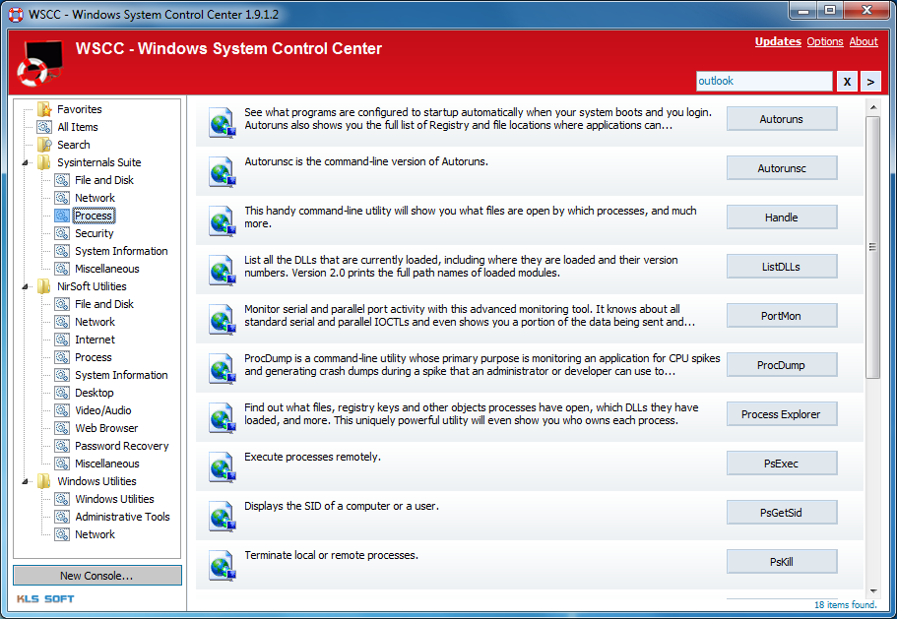This screenshot has height=619, width=897.
Task: Click the Search folder icon
Action: point(44,145)
